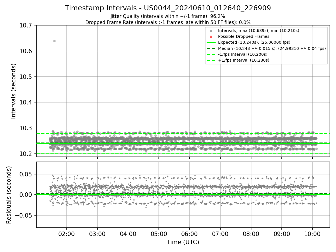Click legend entry 'Possible Dropped Frames'
336x252 pixels.
244,36
